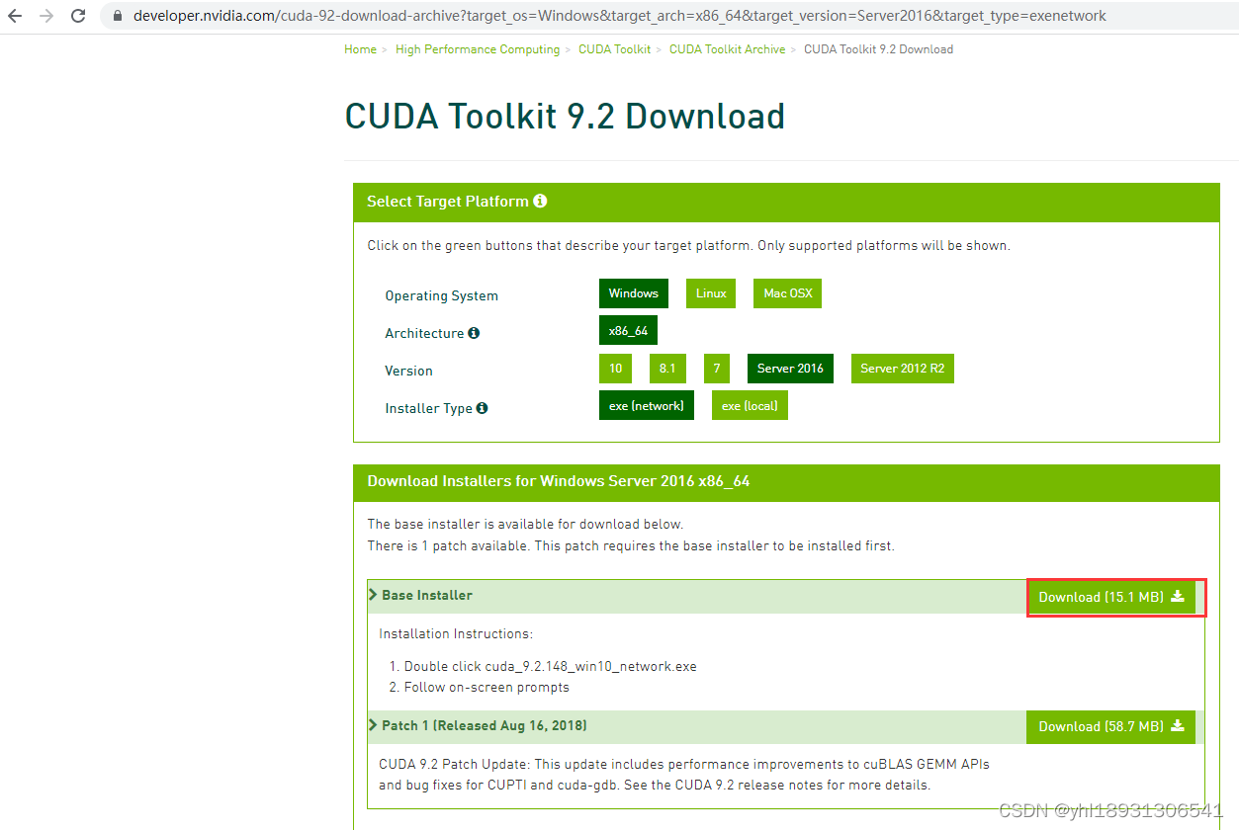Open CUDA Toolkit Archive breadcrumb

[x=727, y=49]
